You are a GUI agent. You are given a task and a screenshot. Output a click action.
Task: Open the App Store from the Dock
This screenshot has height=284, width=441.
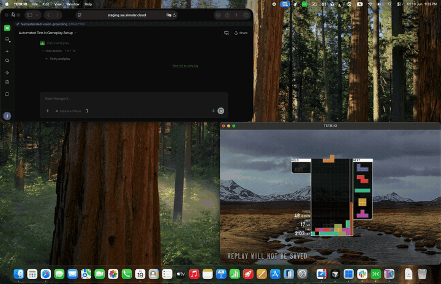coord(275,274)
